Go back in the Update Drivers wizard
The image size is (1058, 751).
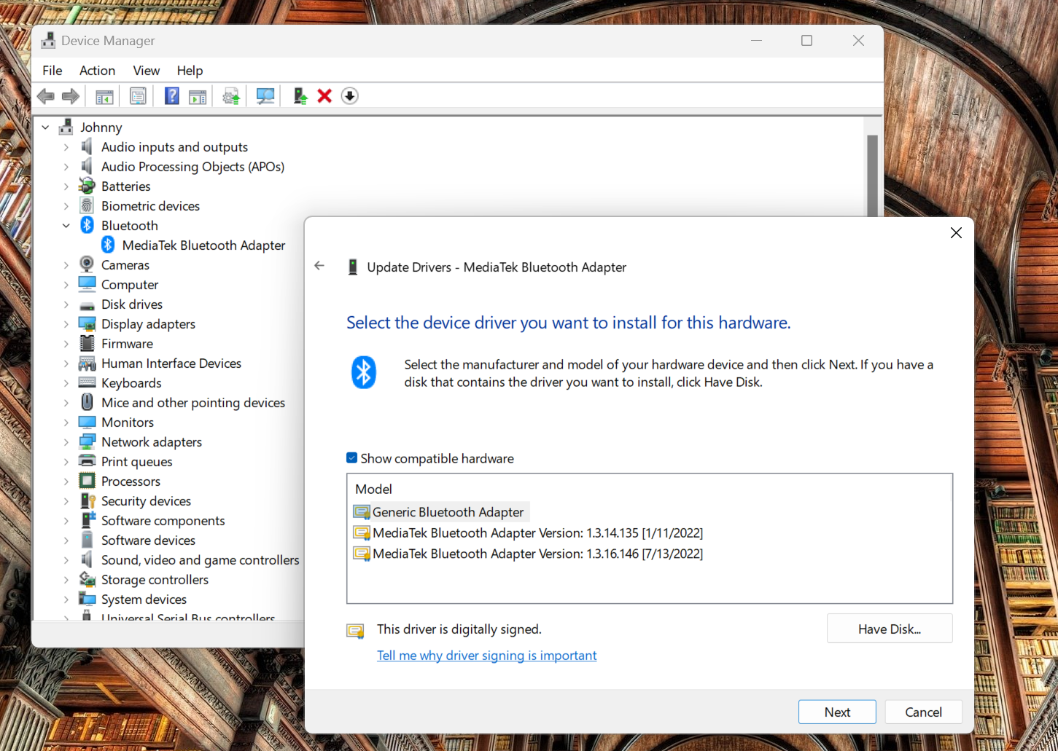point(319,266)
